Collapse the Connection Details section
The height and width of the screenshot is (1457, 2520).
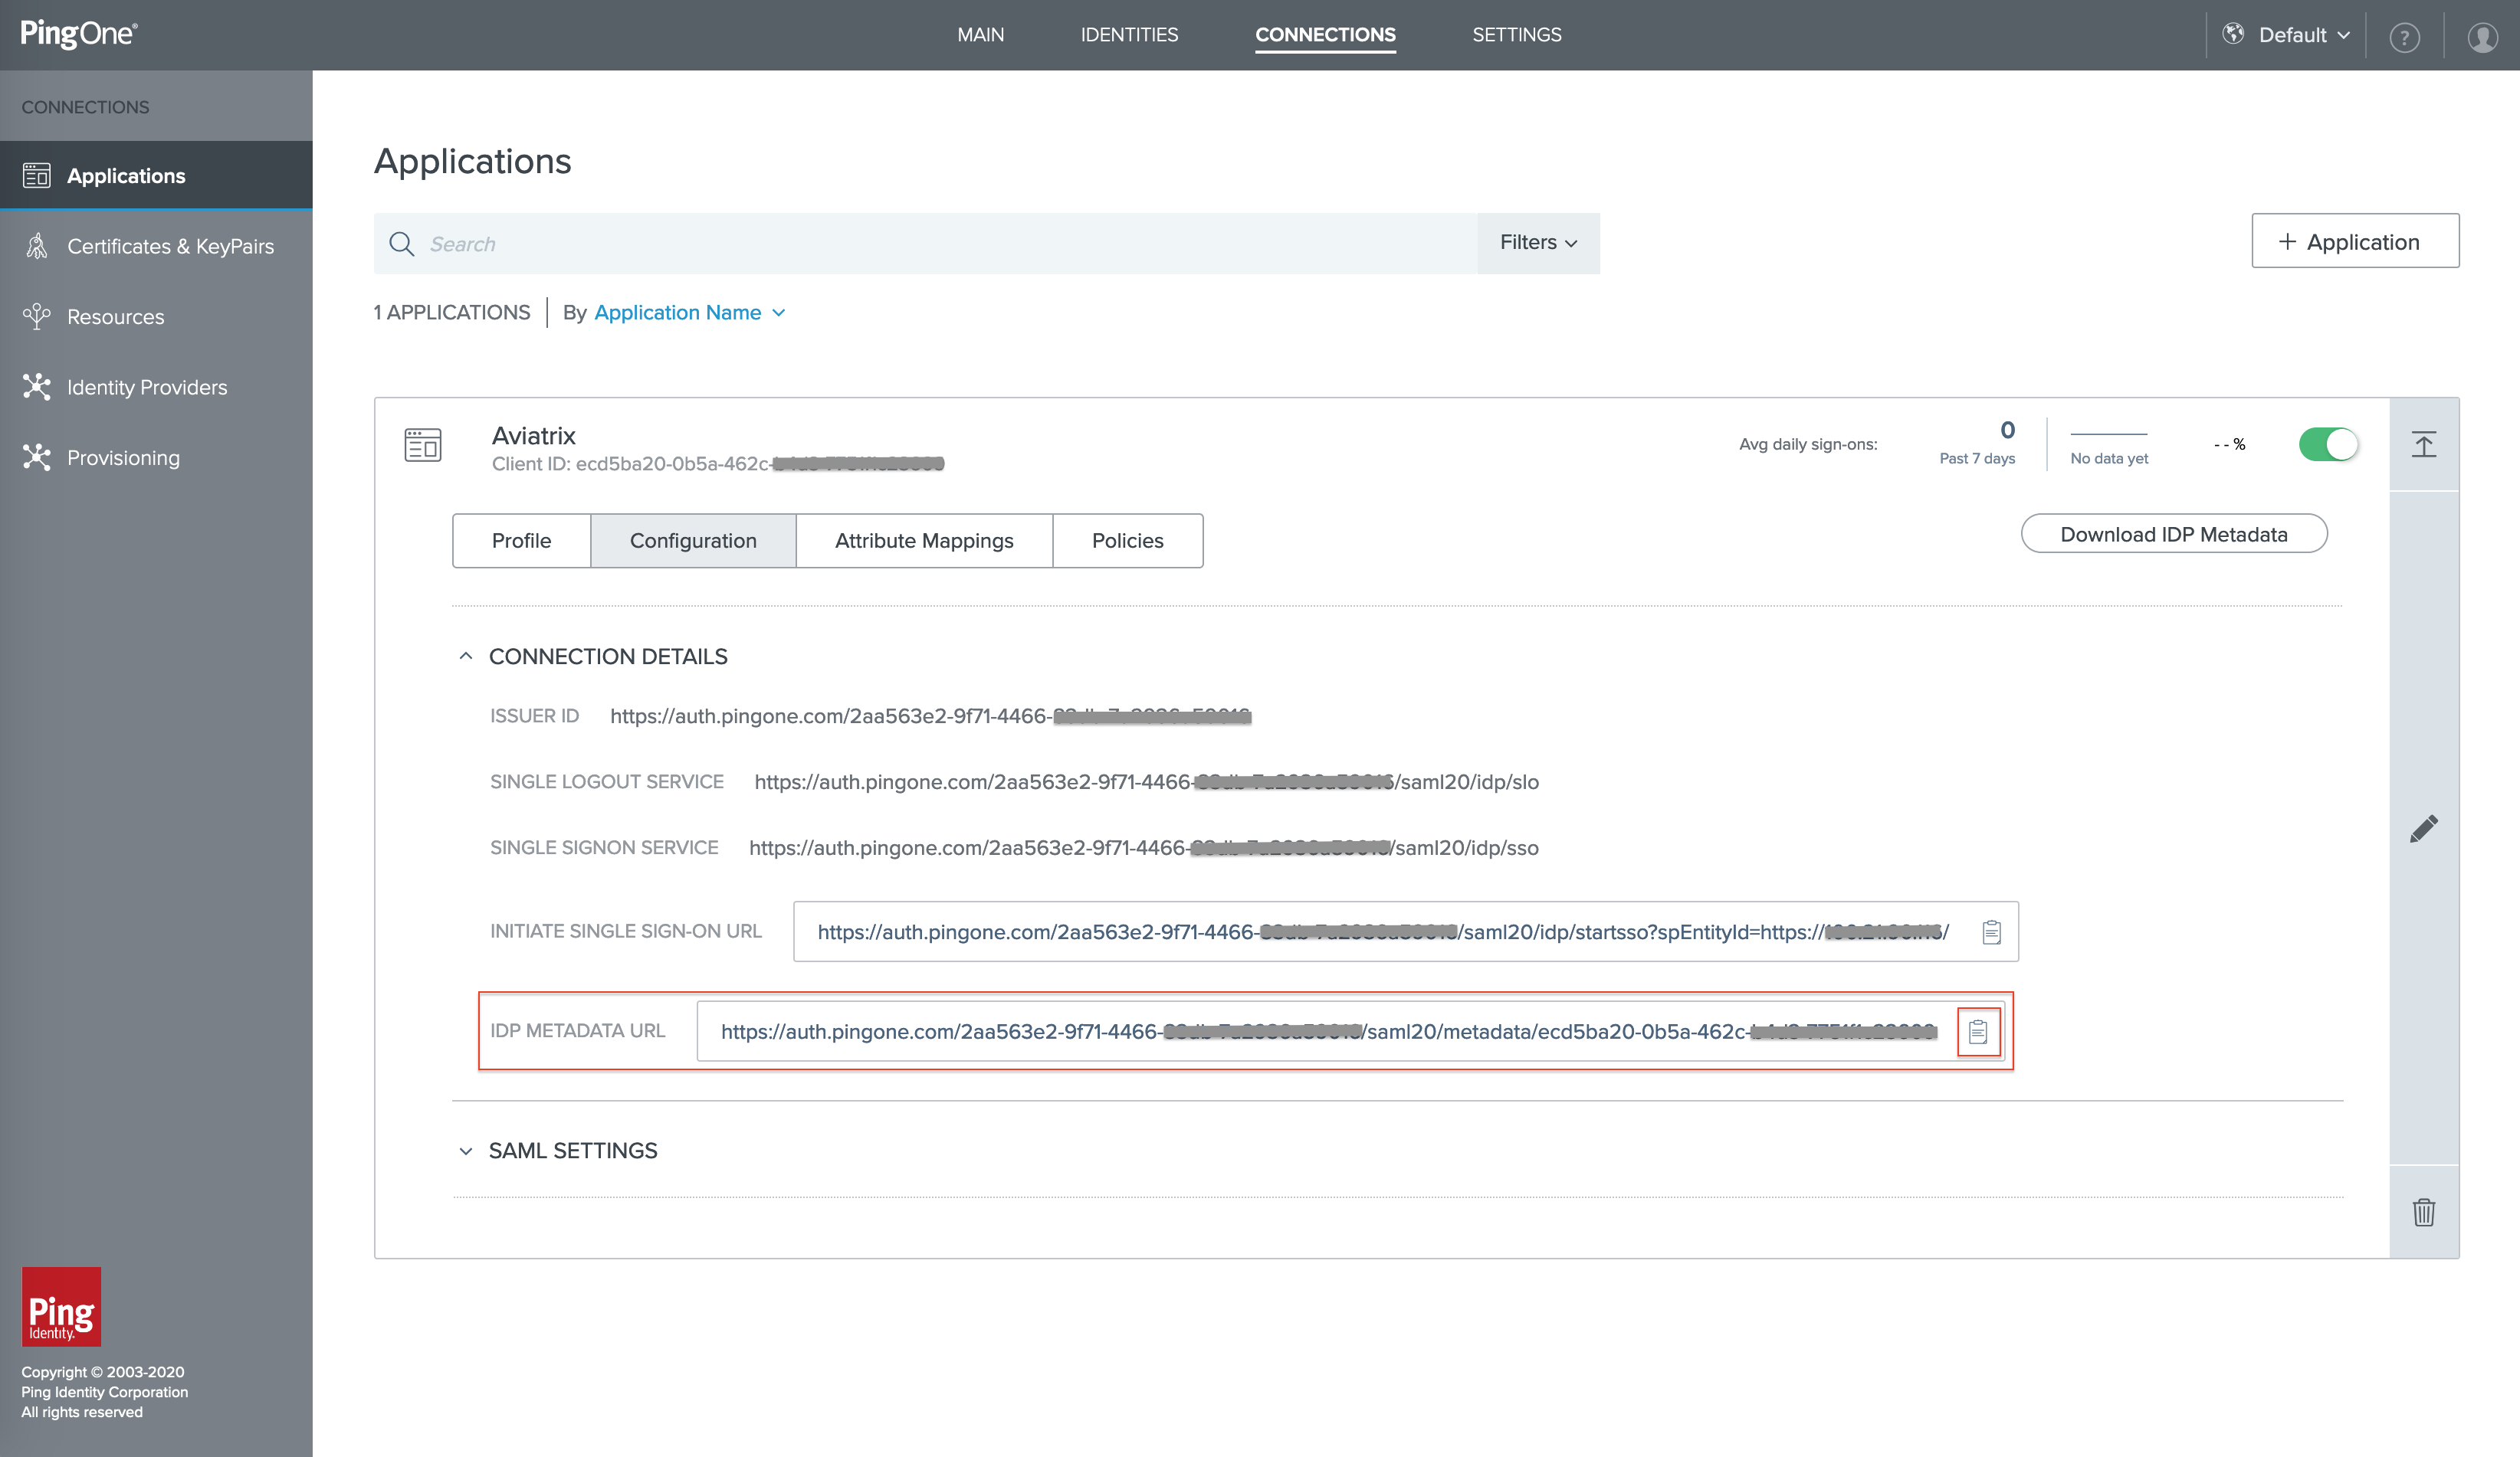coord(465,656)
